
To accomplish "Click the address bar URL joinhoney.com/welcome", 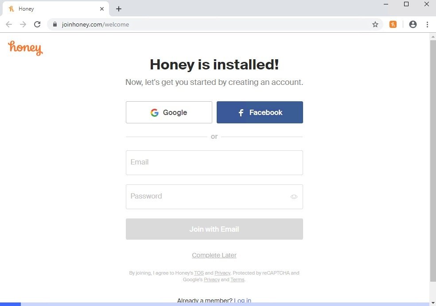I will [95, 24].
